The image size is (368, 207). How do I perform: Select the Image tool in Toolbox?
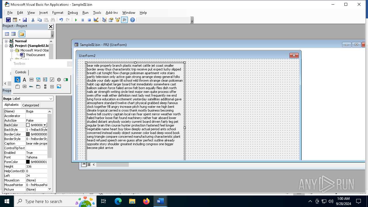59,87
